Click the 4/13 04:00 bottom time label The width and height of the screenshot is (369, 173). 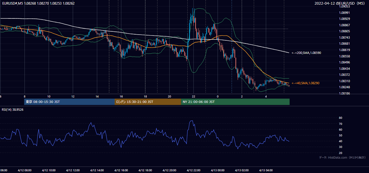266,170
